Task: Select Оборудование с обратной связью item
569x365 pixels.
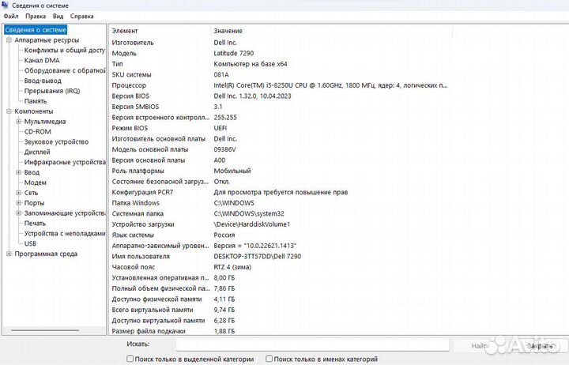Action: (x=65, y=70)
